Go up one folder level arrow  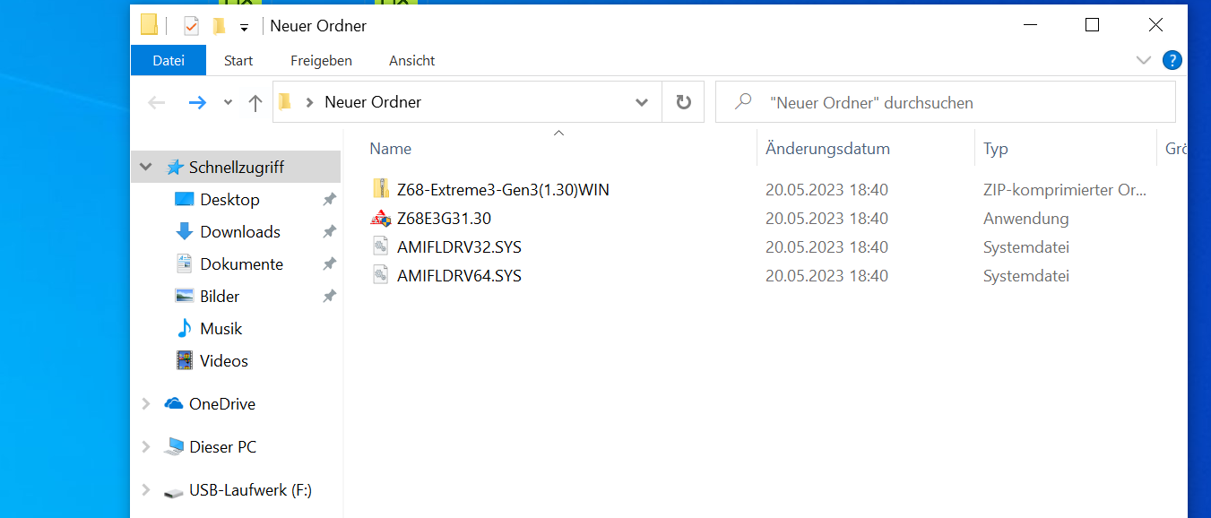pyautogui.click(x=255, y=102)
